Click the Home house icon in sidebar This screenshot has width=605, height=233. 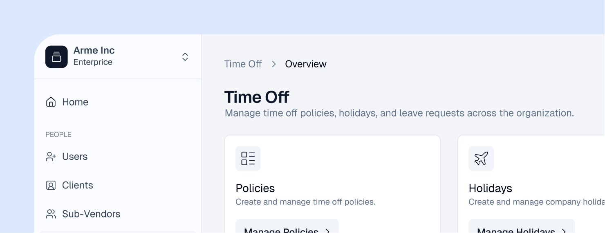coord(51,102)
